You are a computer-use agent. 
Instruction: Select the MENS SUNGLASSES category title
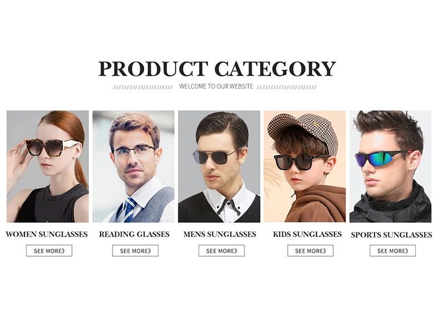(220, 234)
